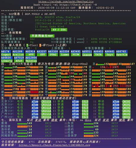Click script version v2026-01-25

[105, 8]
